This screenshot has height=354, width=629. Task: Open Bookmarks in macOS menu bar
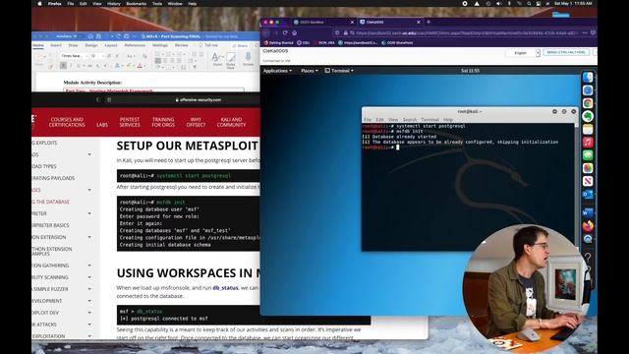point(136,3)
